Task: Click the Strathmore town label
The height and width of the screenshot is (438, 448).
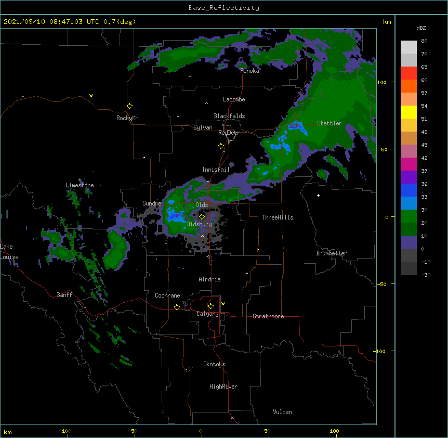Action: click(x=268, y=316)
